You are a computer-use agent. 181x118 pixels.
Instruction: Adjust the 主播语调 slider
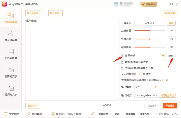click(x=150, y=47)
